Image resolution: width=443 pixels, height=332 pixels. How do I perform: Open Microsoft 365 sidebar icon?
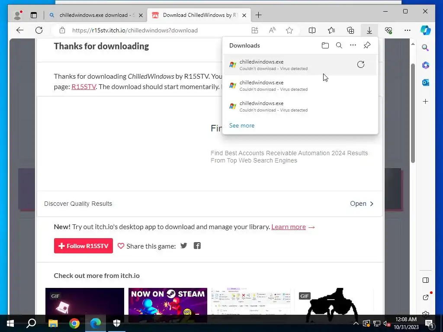426,65
